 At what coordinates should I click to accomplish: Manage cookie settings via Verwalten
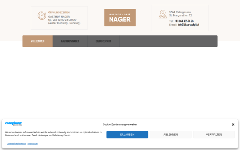pos(214,134)
